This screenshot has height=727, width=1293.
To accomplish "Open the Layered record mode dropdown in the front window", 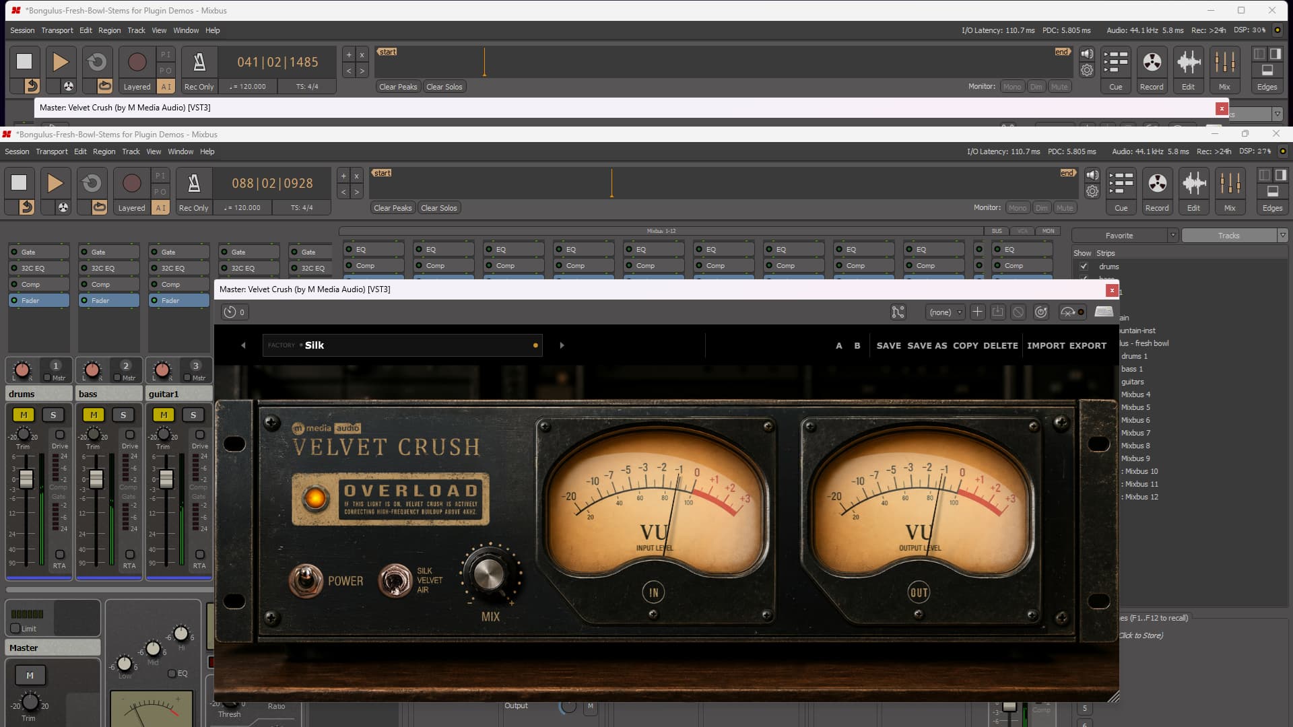I will pyautogui.click(x=131, y=208).
